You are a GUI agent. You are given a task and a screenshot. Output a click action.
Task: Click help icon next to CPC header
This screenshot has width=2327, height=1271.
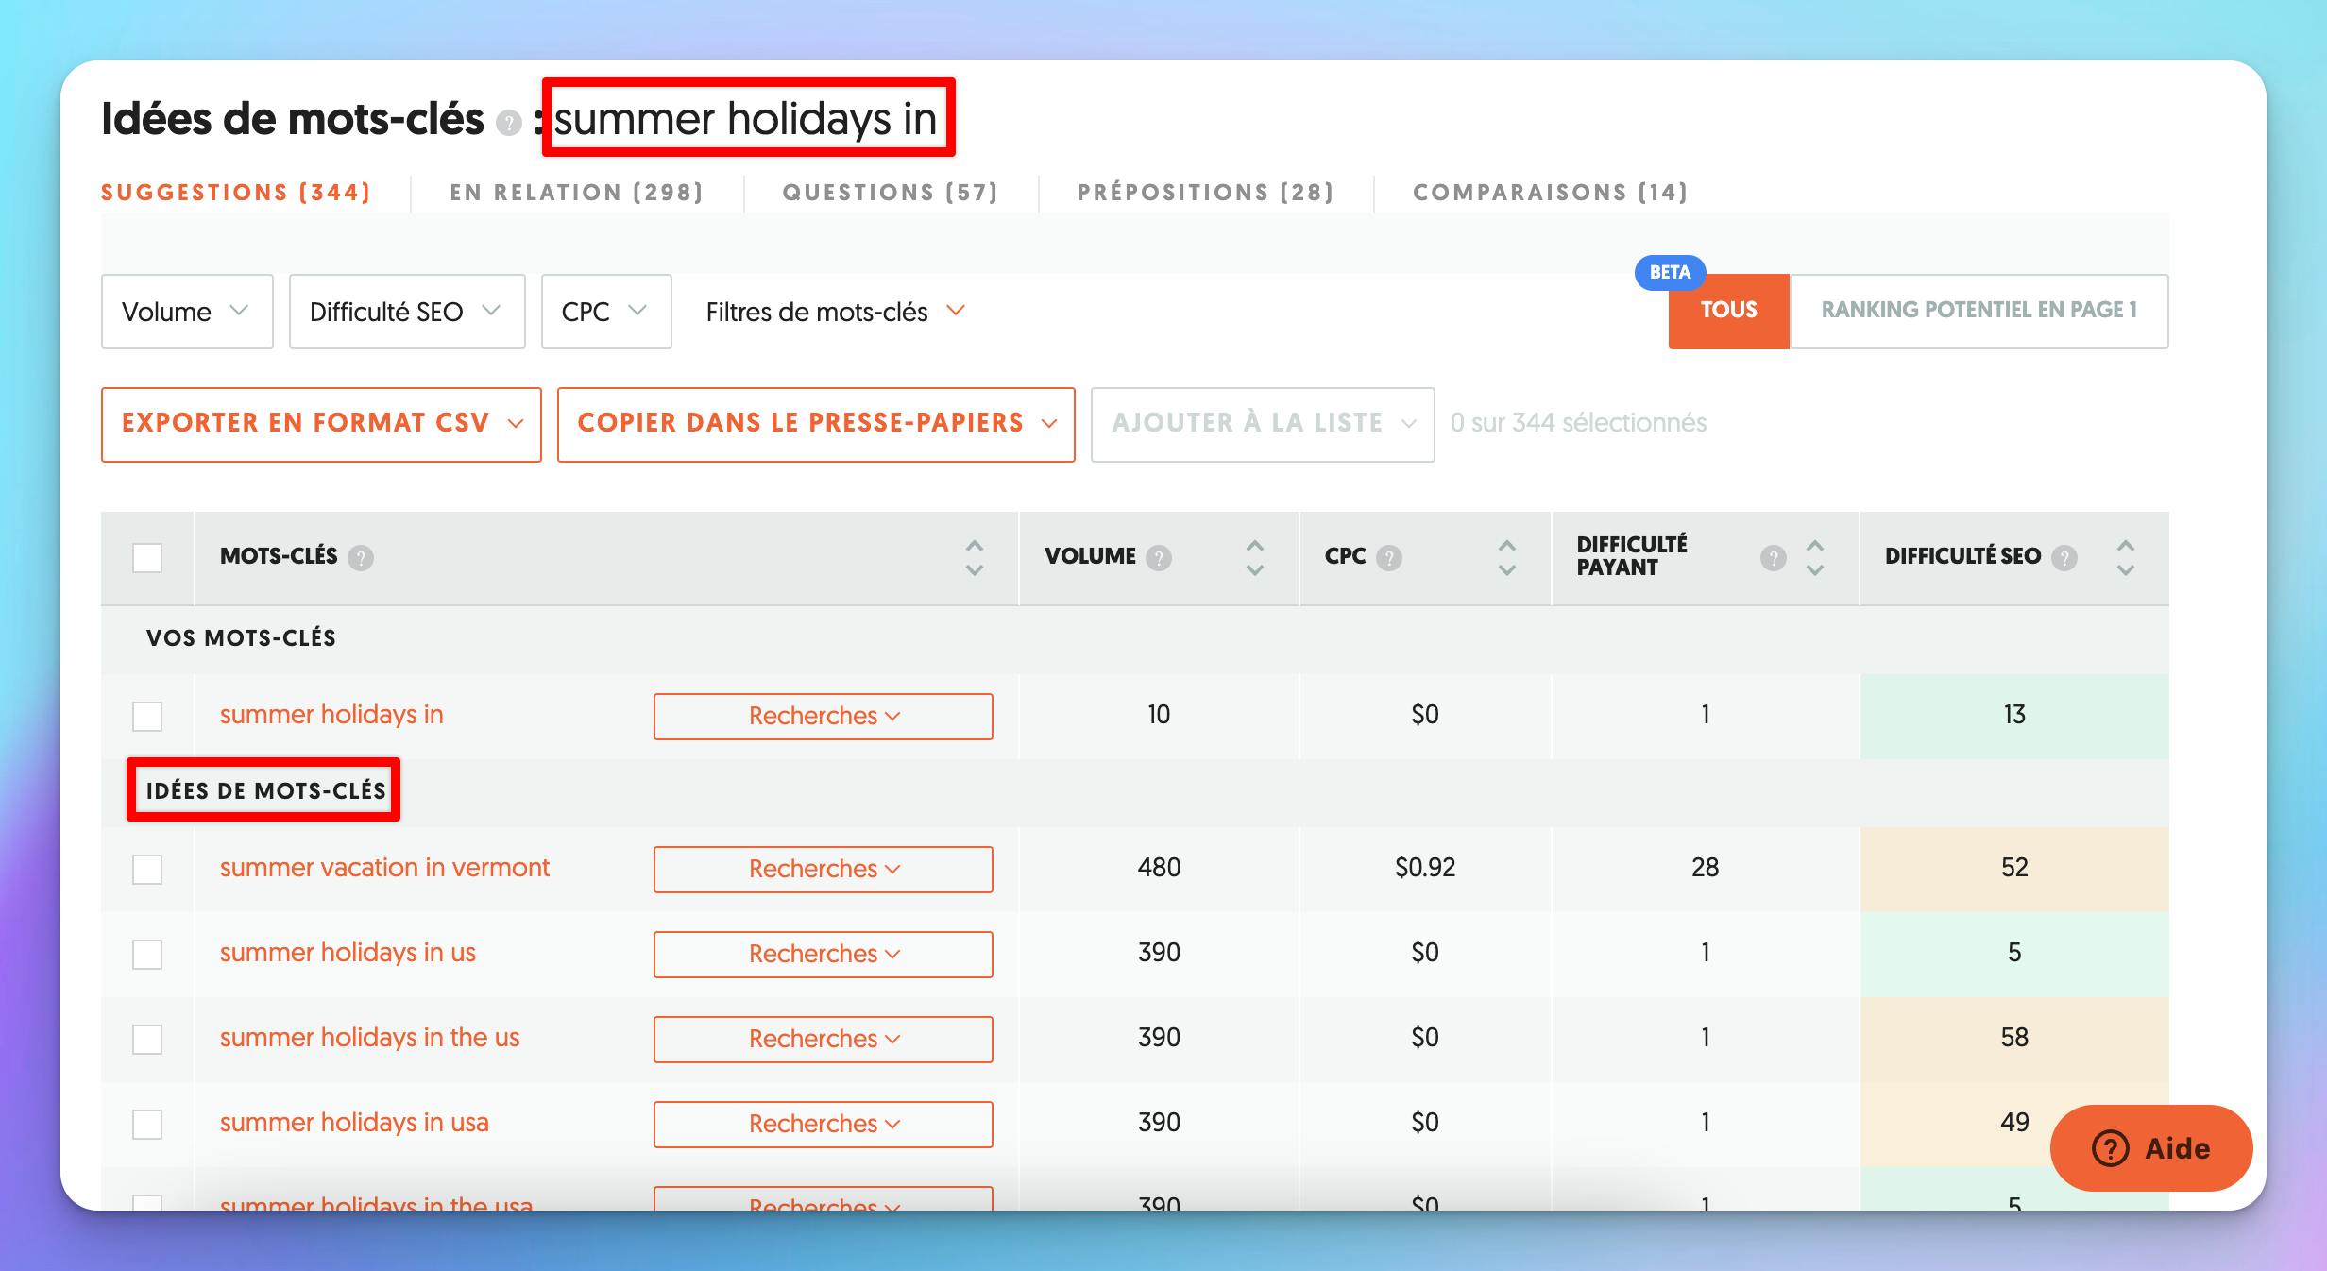(1389, 558)
